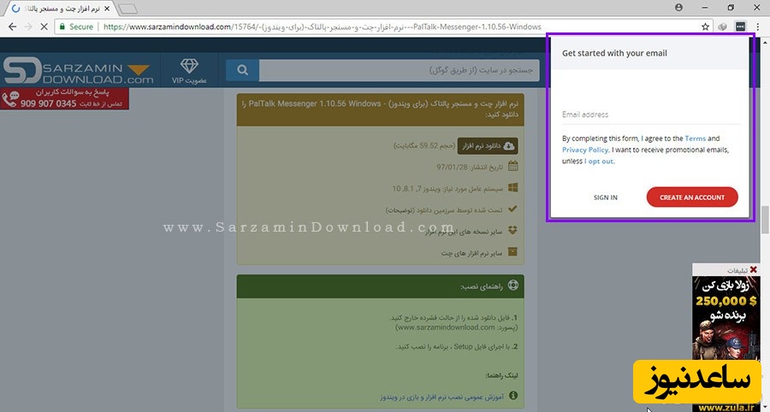Click the browser back arrow
This screenshot has width=770, height=412.
tap(9, 26)
